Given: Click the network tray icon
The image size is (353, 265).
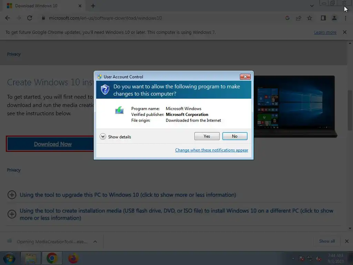Looking at the screenshot, I should [310, 259].
